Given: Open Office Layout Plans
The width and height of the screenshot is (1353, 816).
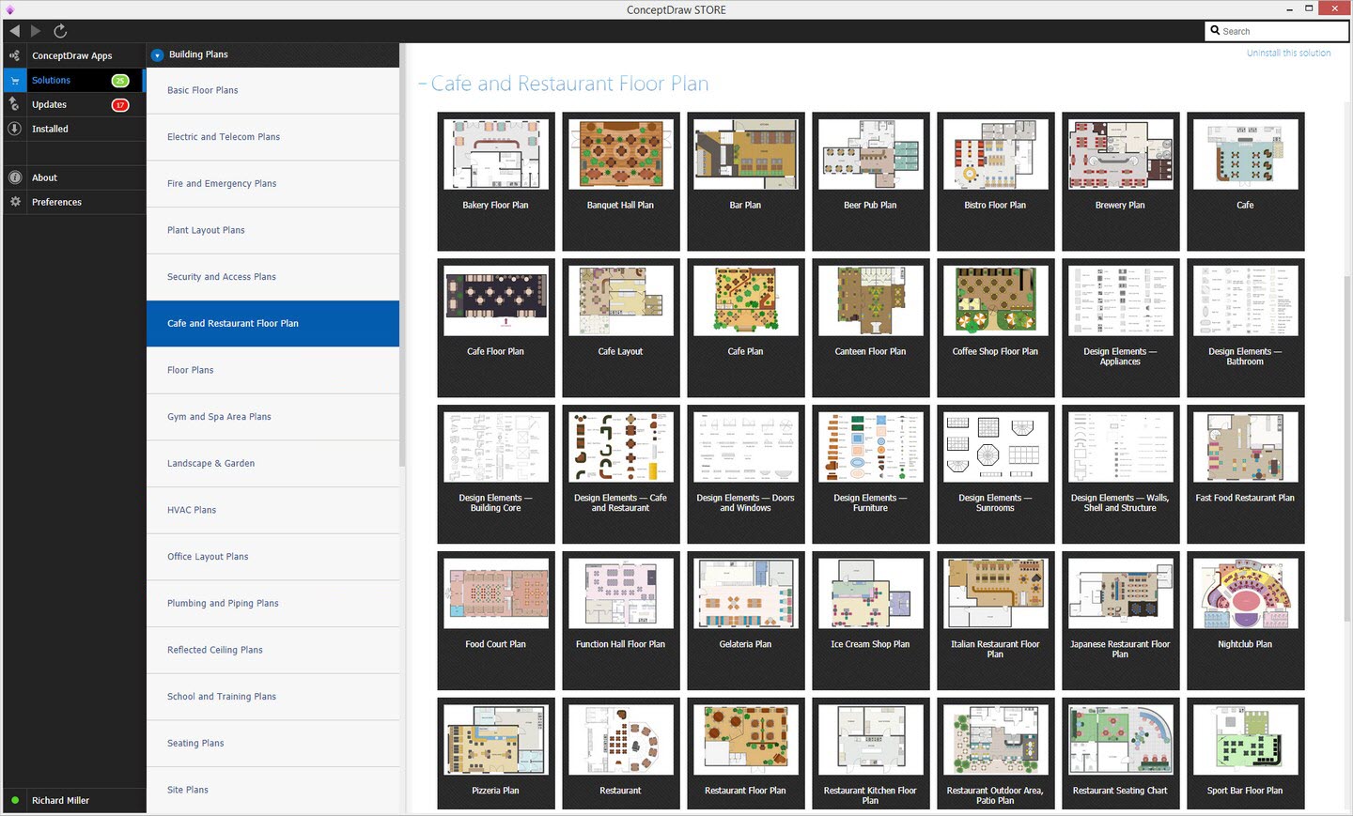Looking at the screenshot, I should 272,557.
